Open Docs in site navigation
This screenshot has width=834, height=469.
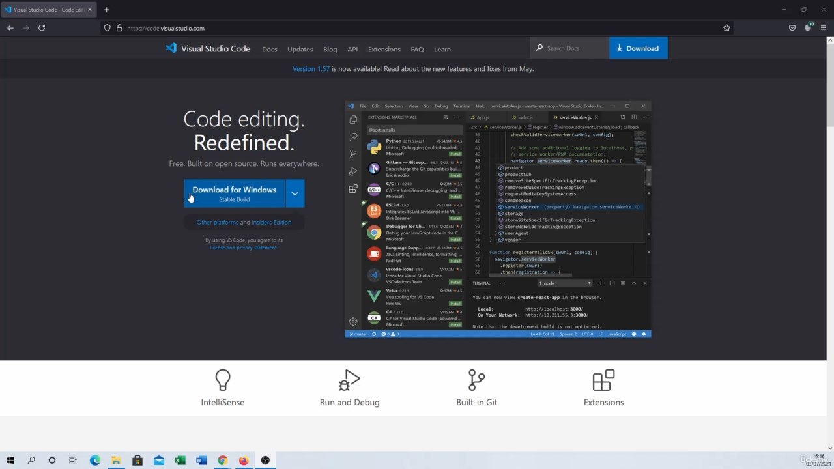click(270, 50)
